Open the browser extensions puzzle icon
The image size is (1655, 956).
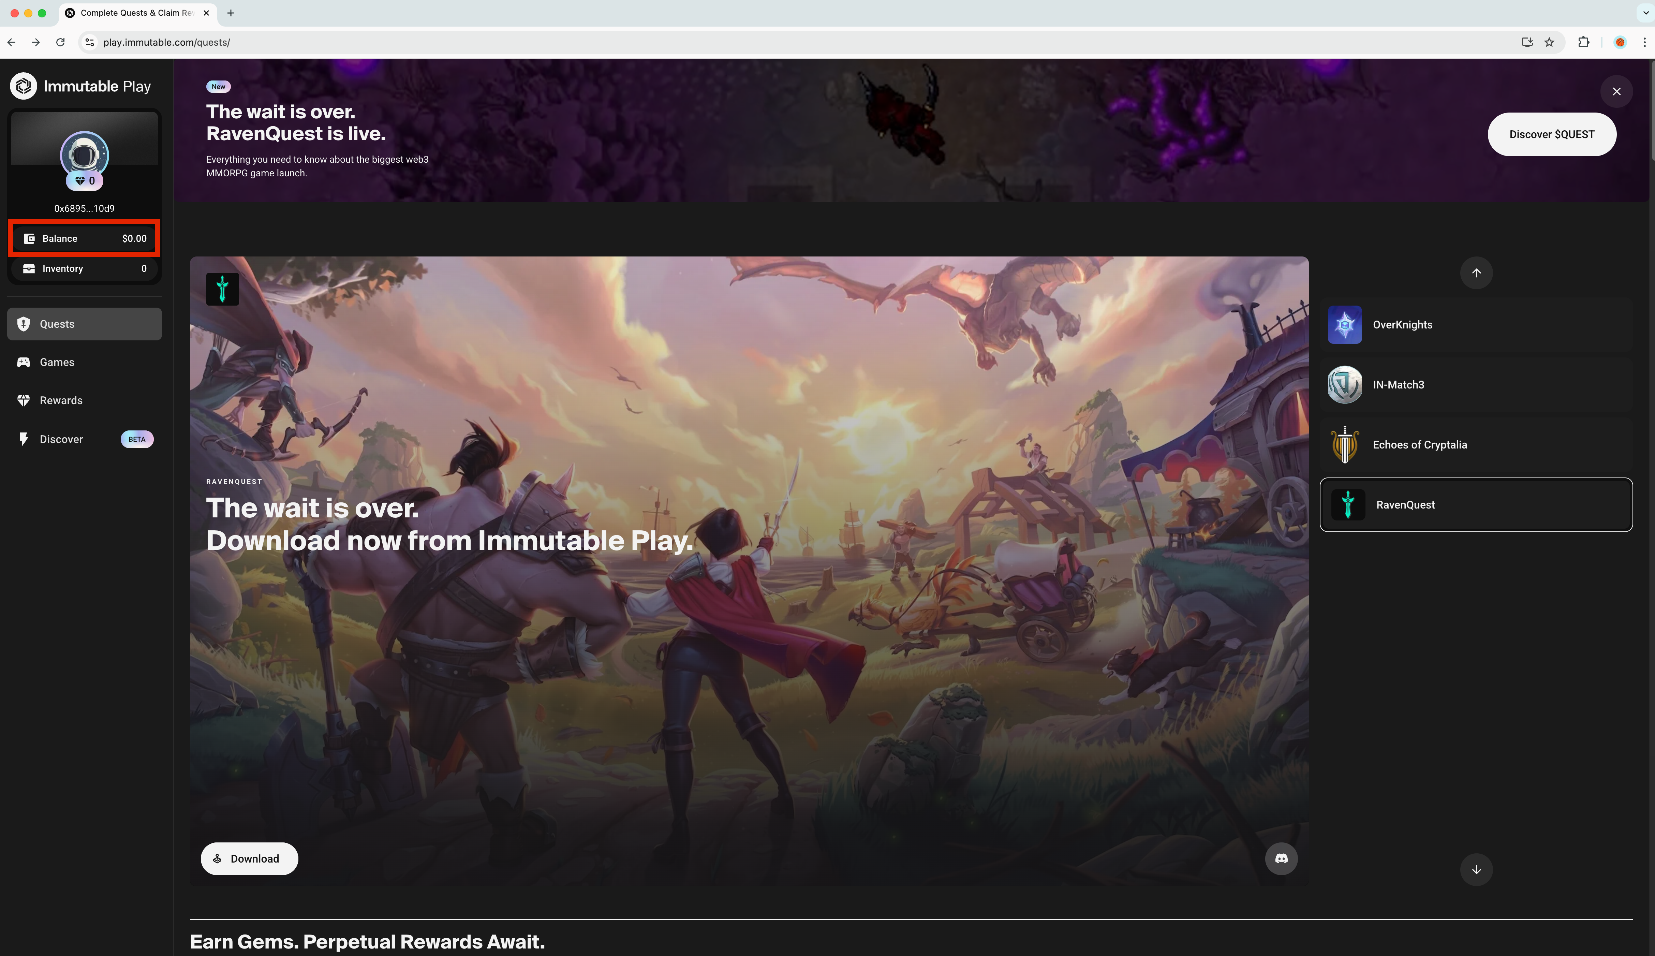click(1583, 42)
